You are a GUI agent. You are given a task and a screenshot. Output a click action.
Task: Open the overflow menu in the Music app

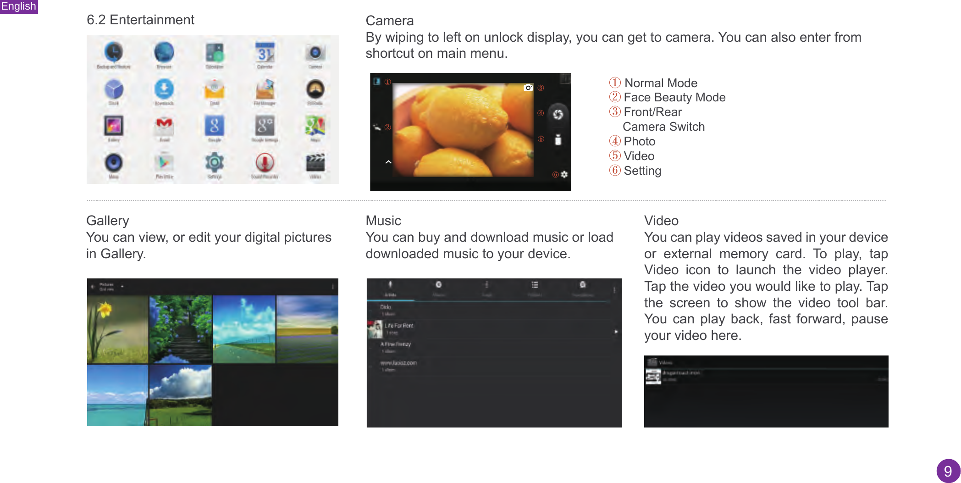click(x=614, y=289)
